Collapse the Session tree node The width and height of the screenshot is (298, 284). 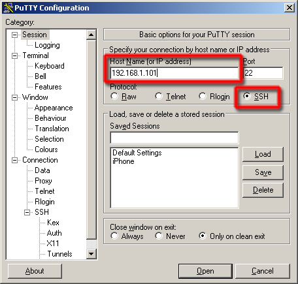14,35
